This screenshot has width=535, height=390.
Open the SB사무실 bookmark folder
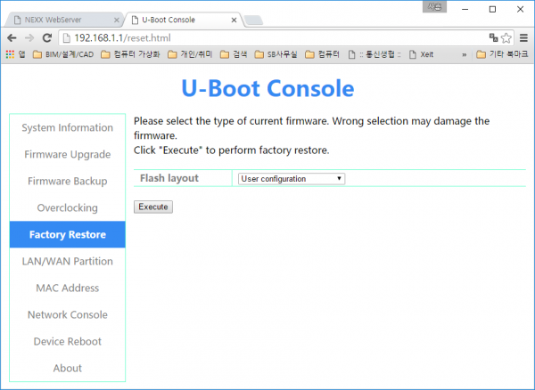coord(276,54)
